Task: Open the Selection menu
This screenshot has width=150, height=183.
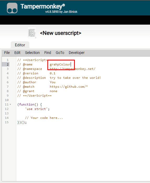Action: [x=32, y=53]
